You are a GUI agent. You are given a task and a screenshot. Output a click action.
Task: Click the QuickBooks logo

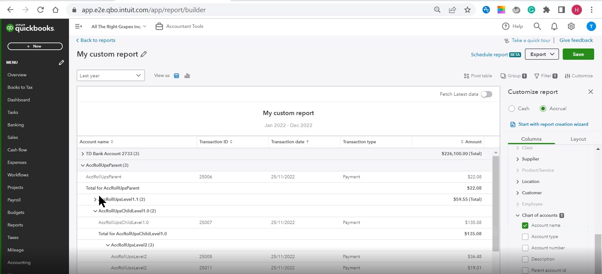click(x=30, y=28)
